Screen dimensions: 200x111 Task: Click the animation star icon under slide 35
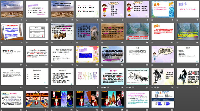(52, 110)
